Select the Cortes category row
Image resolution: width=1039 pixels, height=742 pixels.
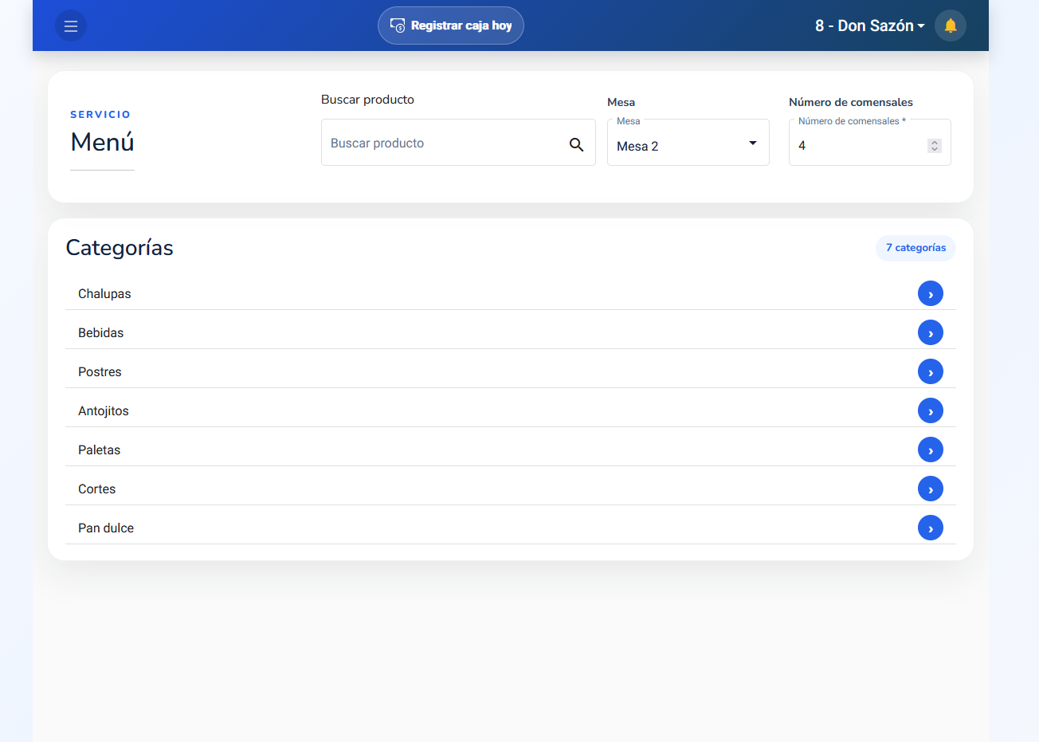pos(511,489)
